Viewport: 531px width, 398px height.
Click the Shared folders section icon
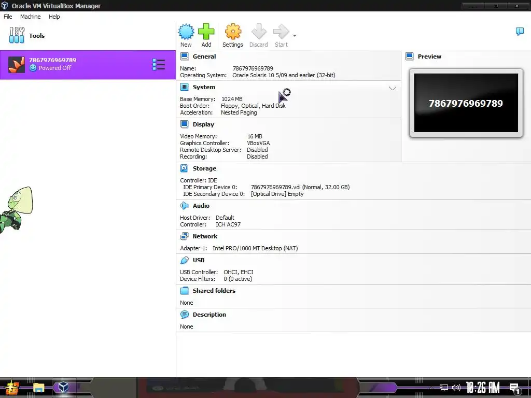(184, 290)
